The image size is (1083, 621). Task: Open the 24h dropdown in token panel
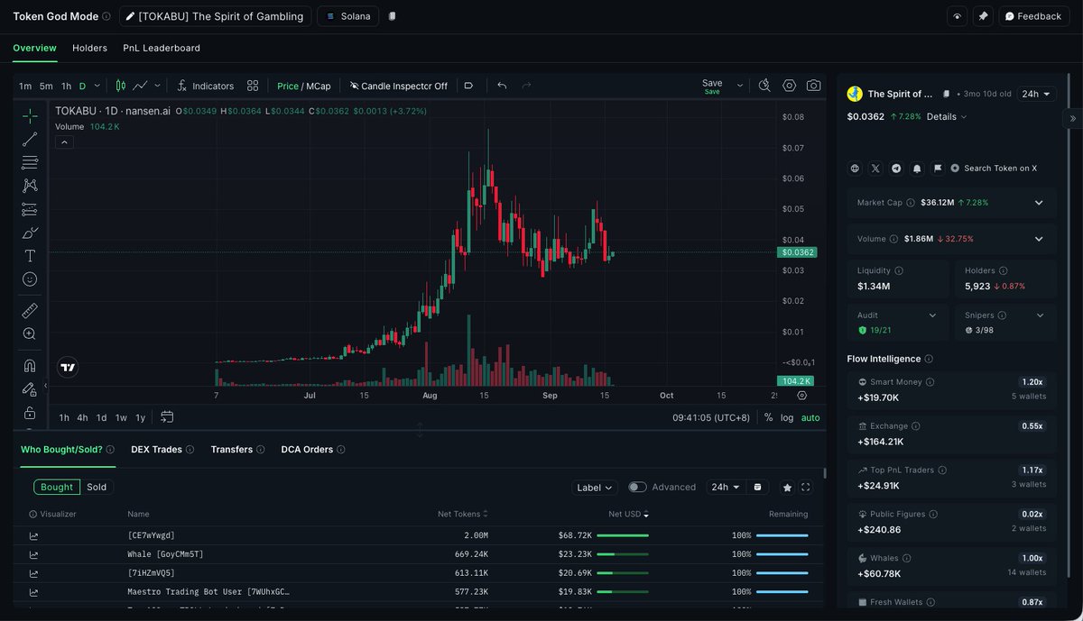(1036, 94)
